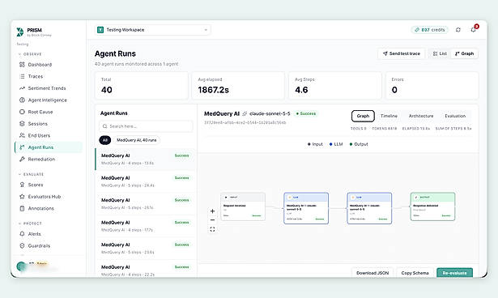Image resolution: width=498 pixels, height=298 pixels.
Task: Open the notifications bell icon
Action: tap(473, 30)
